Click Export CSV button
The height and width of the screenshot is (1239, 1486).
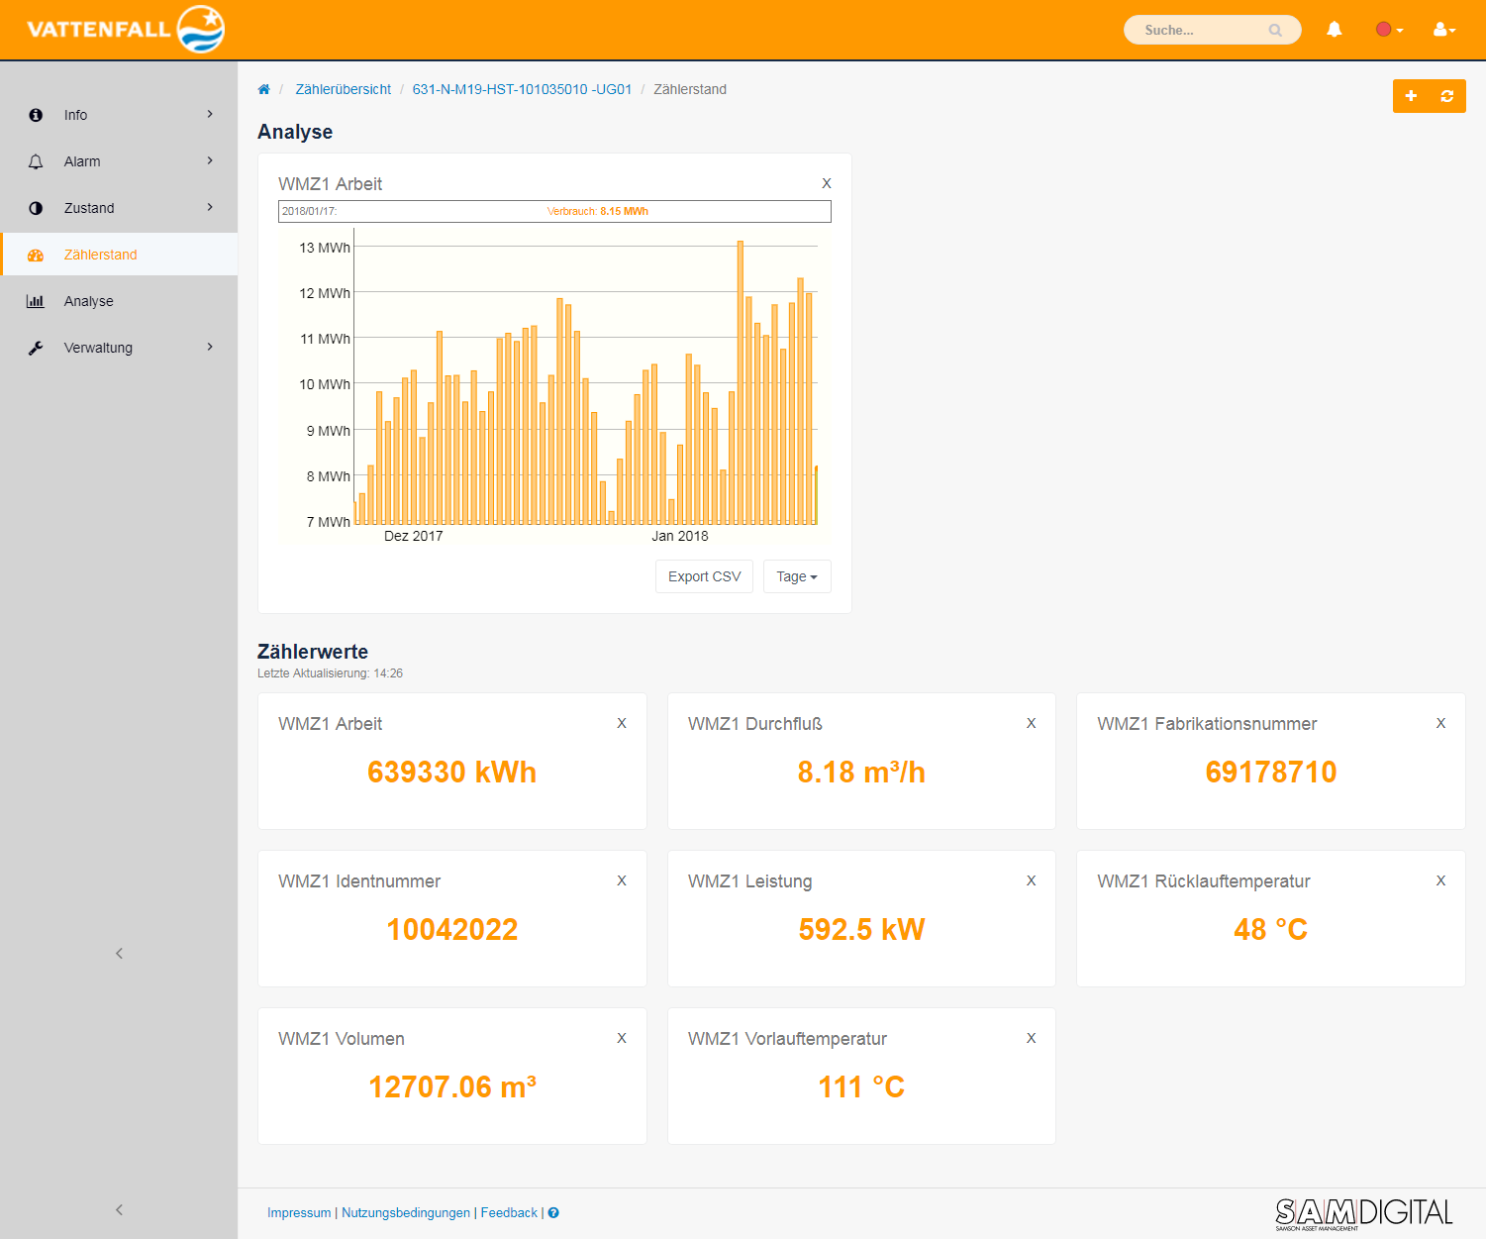[704, 576]
